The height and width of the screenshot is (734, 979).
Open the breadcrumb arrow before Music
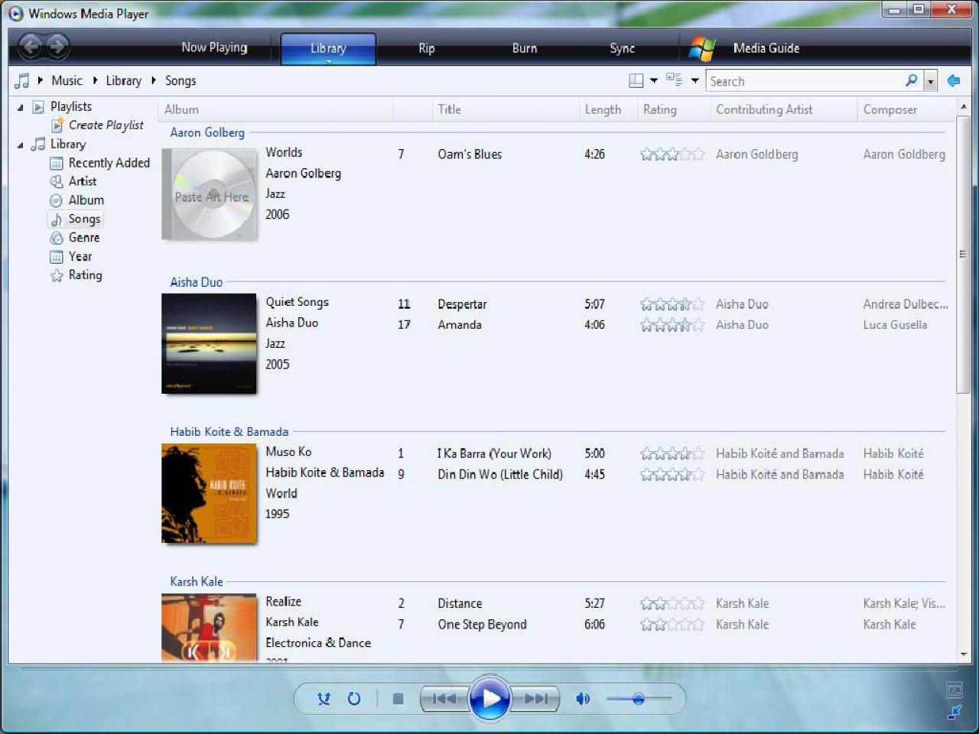coord(40,80)
